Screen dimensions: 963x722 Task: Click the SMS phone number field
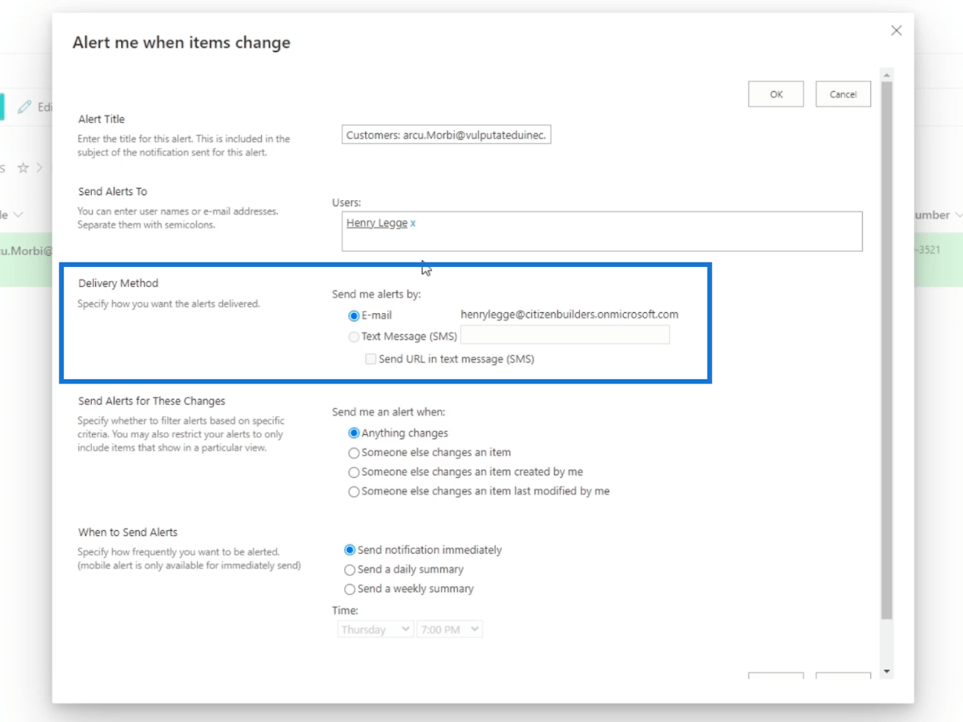[565, 335]
